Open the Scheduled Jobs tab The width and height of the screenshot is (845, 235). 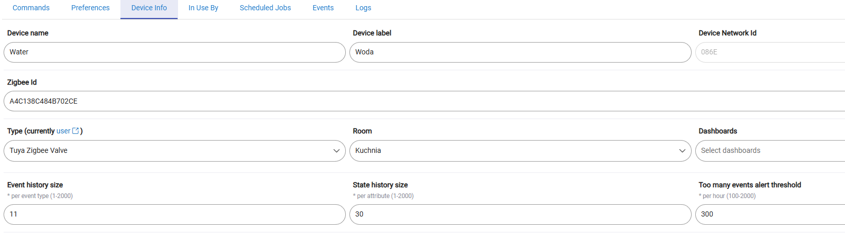(266, 8)
